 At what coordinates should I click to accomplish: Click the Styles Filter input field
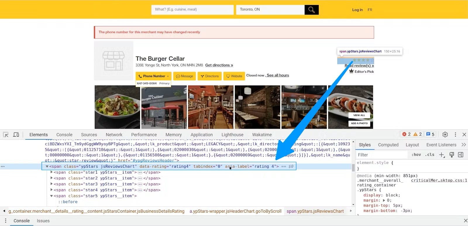pos(382,155)
